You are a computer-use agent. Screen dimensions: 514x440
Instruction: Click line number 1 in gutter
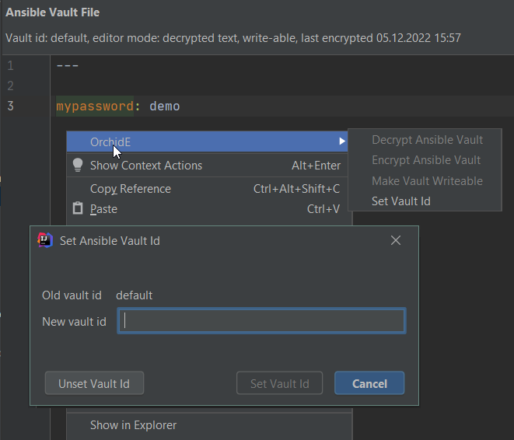(10, 66)
